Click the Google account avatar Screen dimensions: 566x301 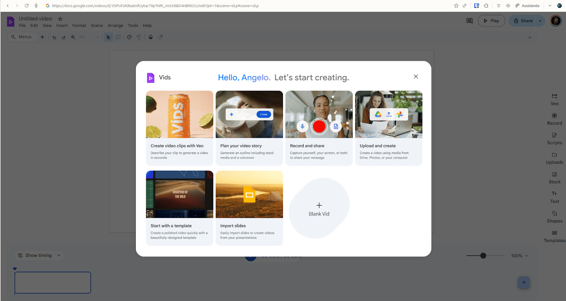(x=556, y=21)
